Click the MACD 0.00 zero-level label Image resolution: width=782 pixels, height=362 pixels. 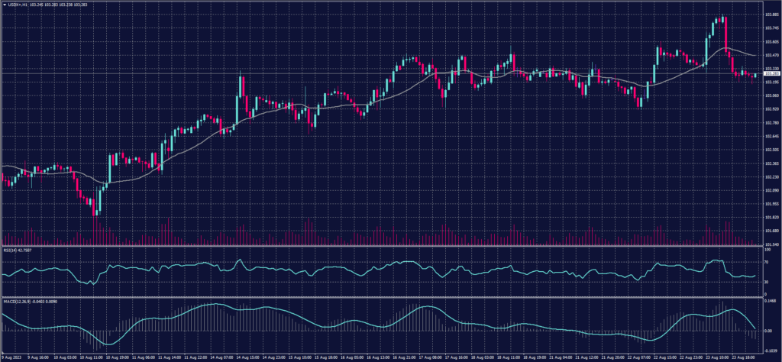tap(770, 330)
